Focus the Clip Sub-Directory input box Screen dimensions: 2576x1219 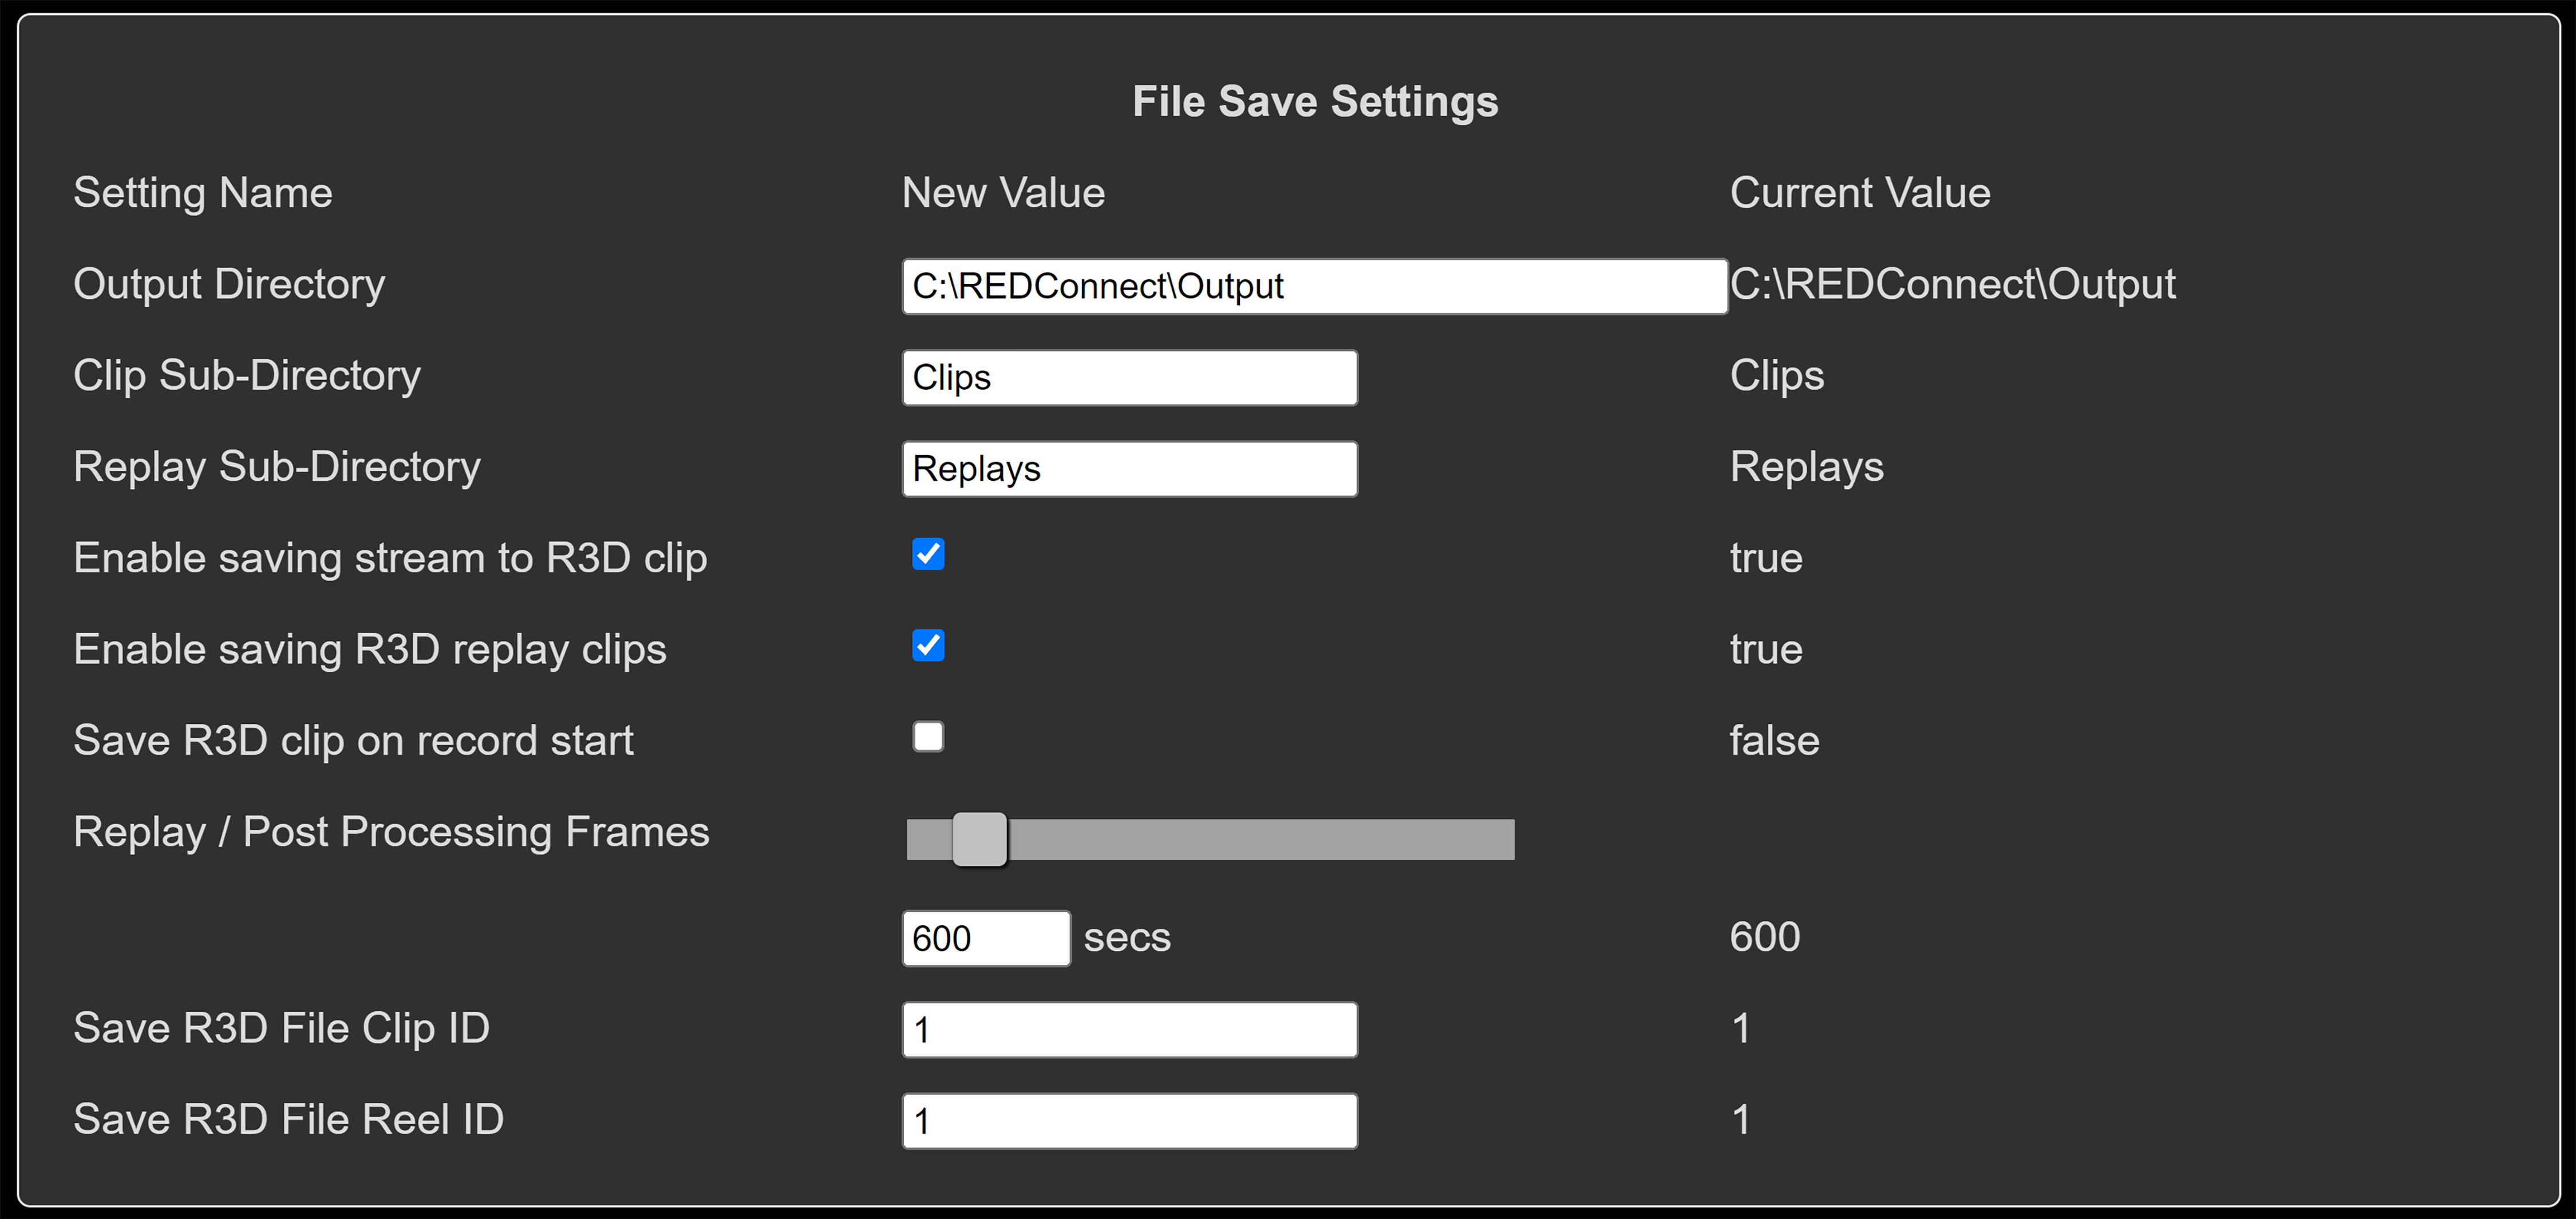[1129, 378]
